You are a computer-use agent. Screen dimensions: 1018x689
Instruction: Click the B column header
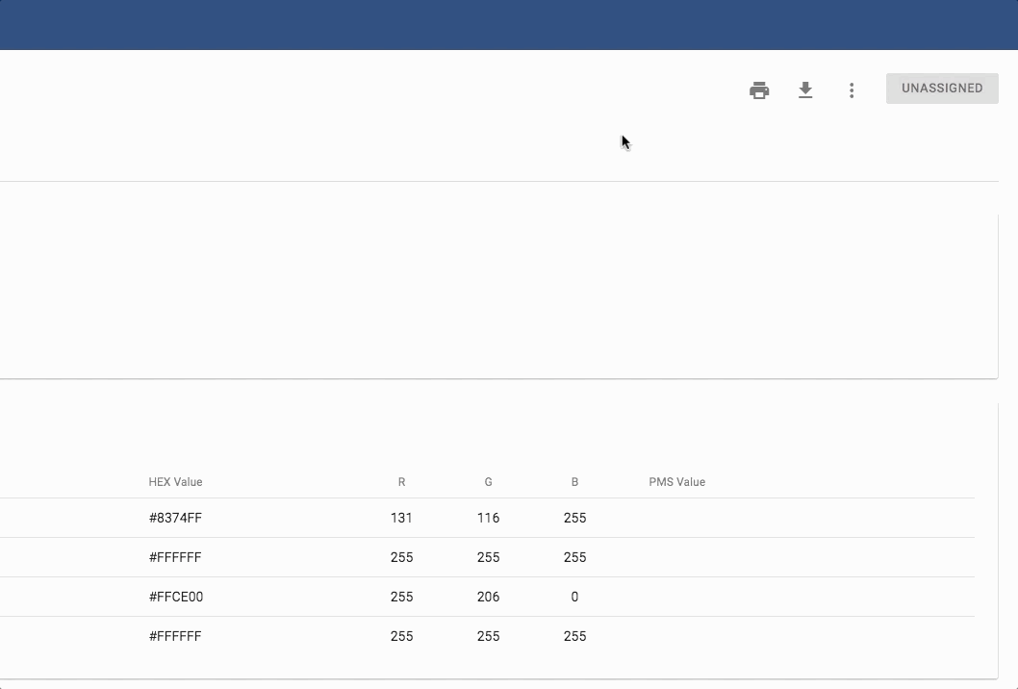[574, 482]
